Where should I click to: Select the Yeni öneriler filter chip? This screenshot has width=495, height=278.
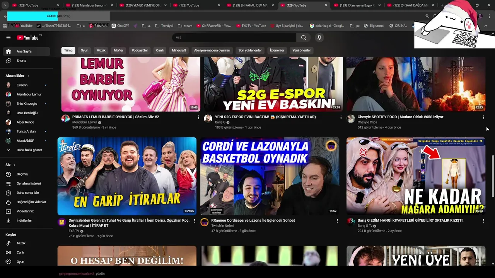point(302,51)
